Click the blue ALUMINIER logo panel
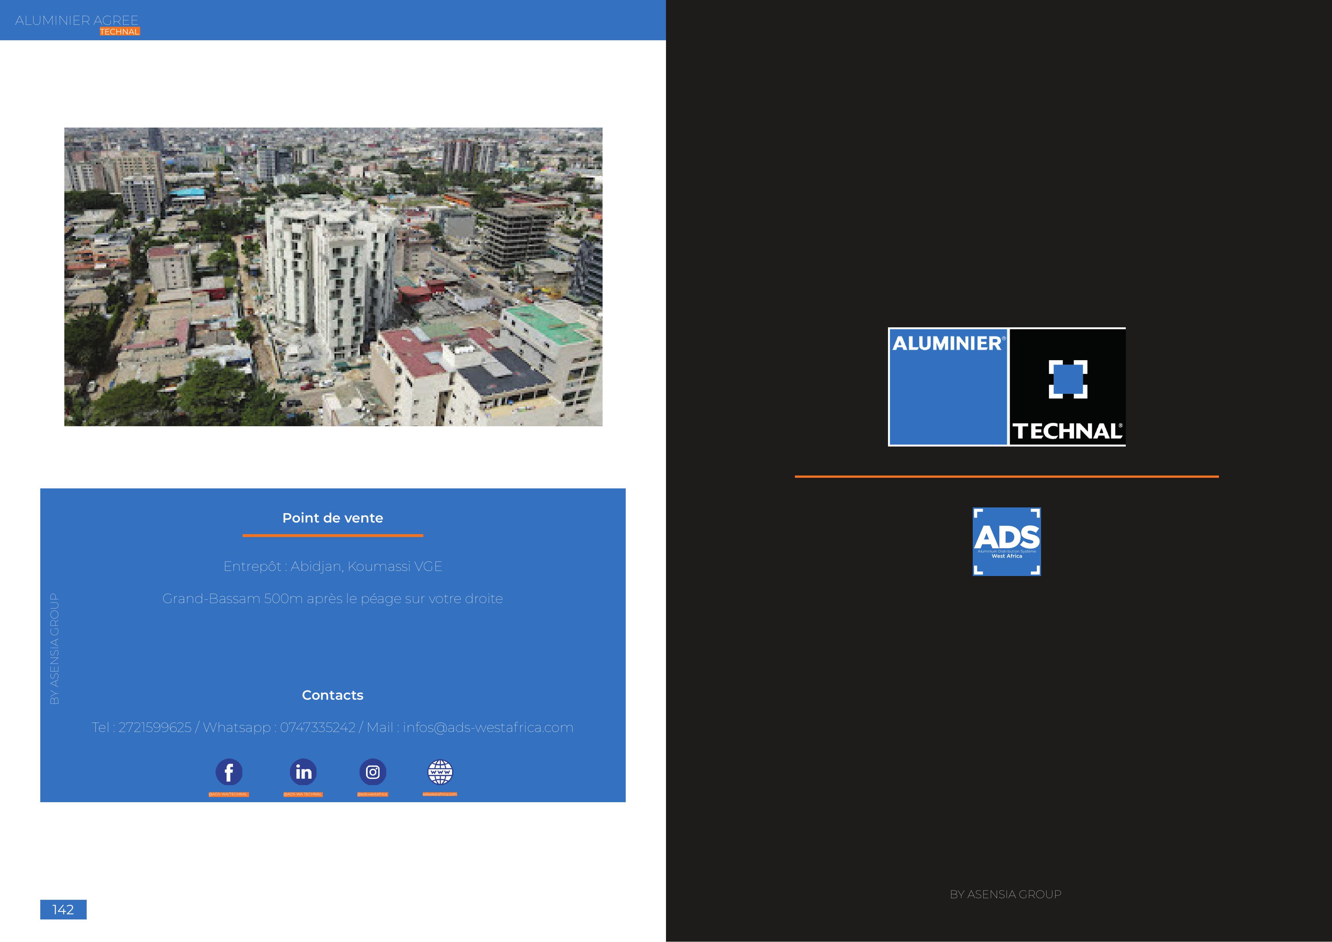 (948, 388)
